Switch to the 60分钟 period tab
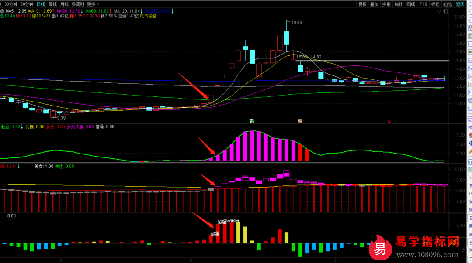 pos(27,4)
